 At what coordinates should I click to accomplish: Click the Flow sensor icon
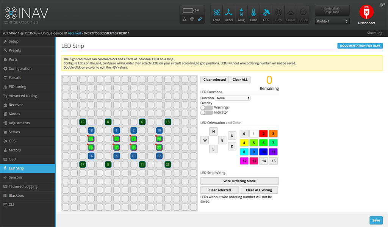(278, 15)
